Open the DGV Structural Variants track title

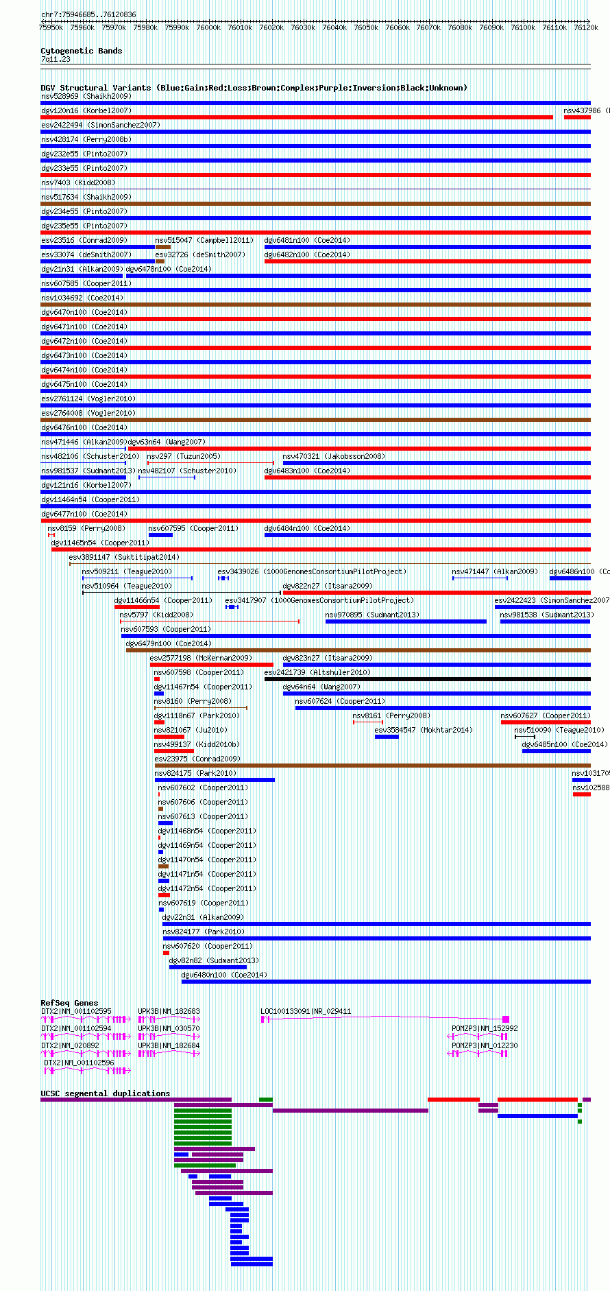click(x=254, y=88)
